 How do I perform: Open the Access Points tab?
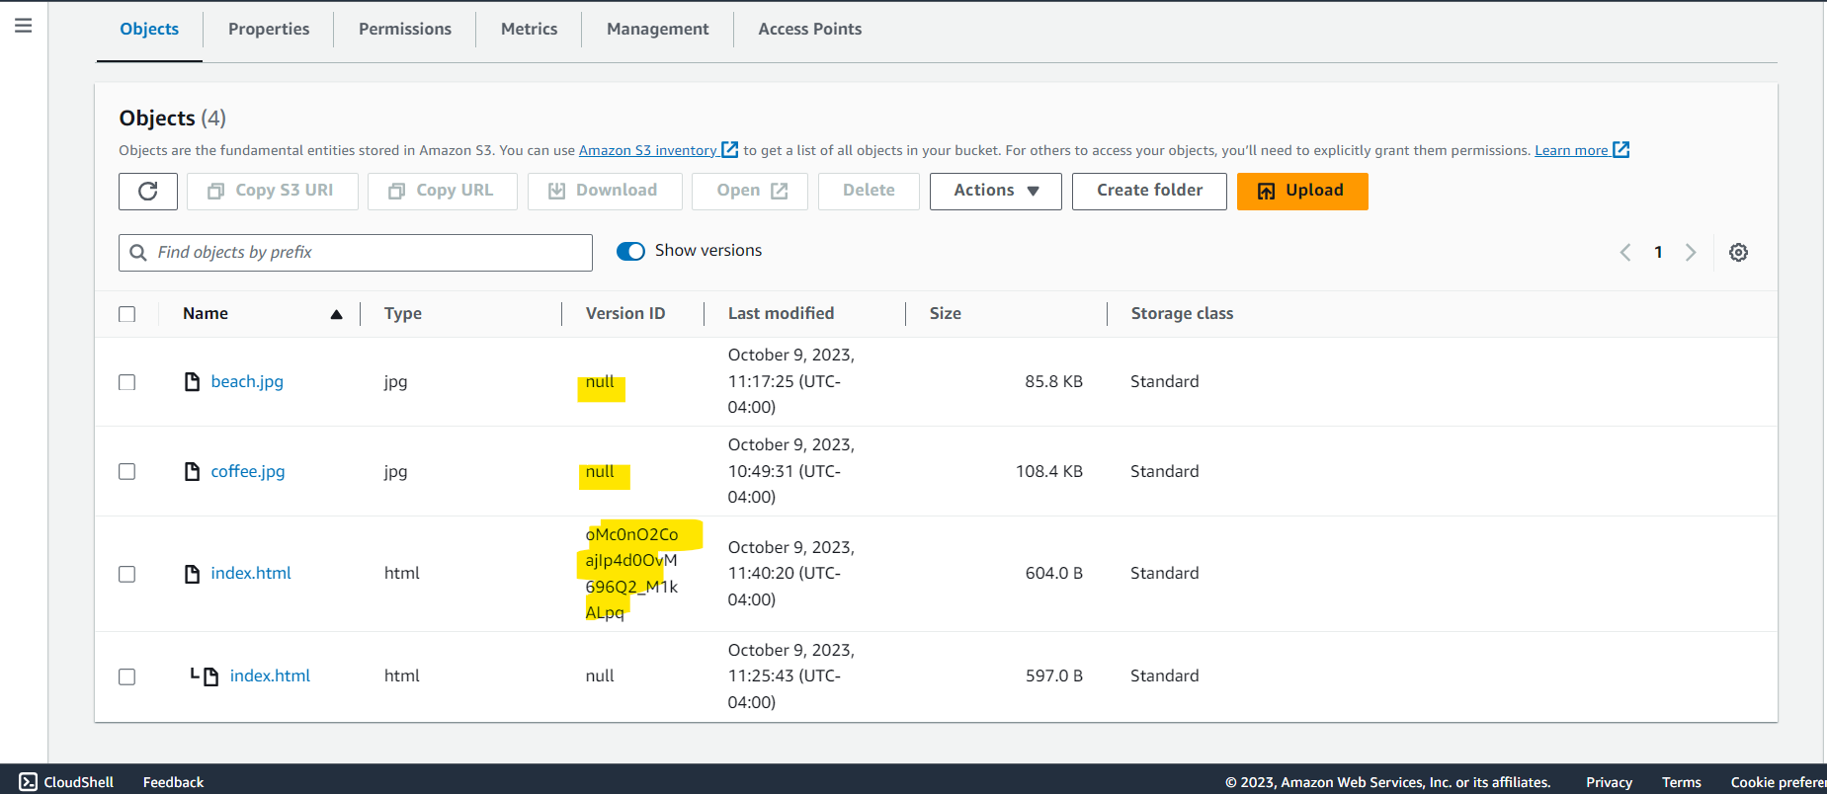point(810,30)
